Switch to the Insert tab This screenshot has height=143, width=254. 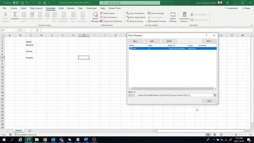tap(23, 8)
